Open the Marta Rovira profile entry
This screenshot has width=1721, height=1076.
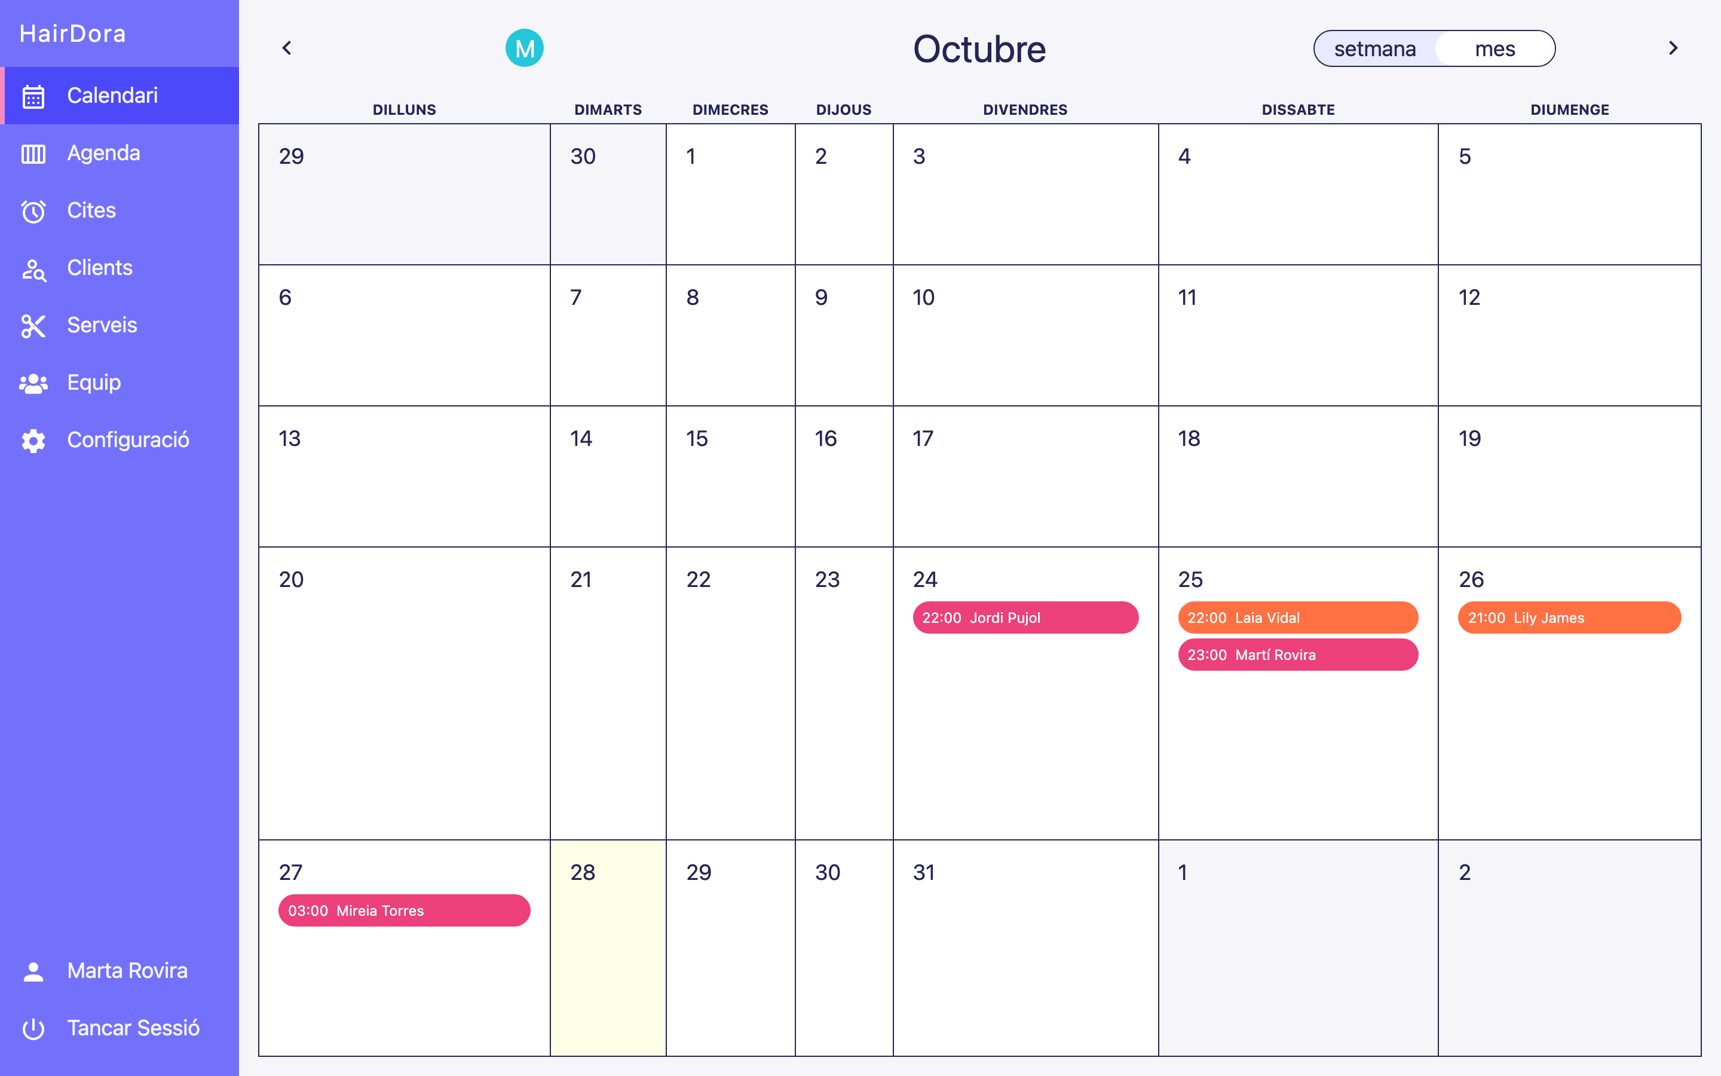127,971
